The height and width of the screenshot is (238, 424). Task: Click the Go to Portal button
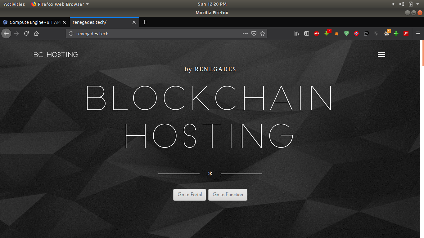(190, 195)
